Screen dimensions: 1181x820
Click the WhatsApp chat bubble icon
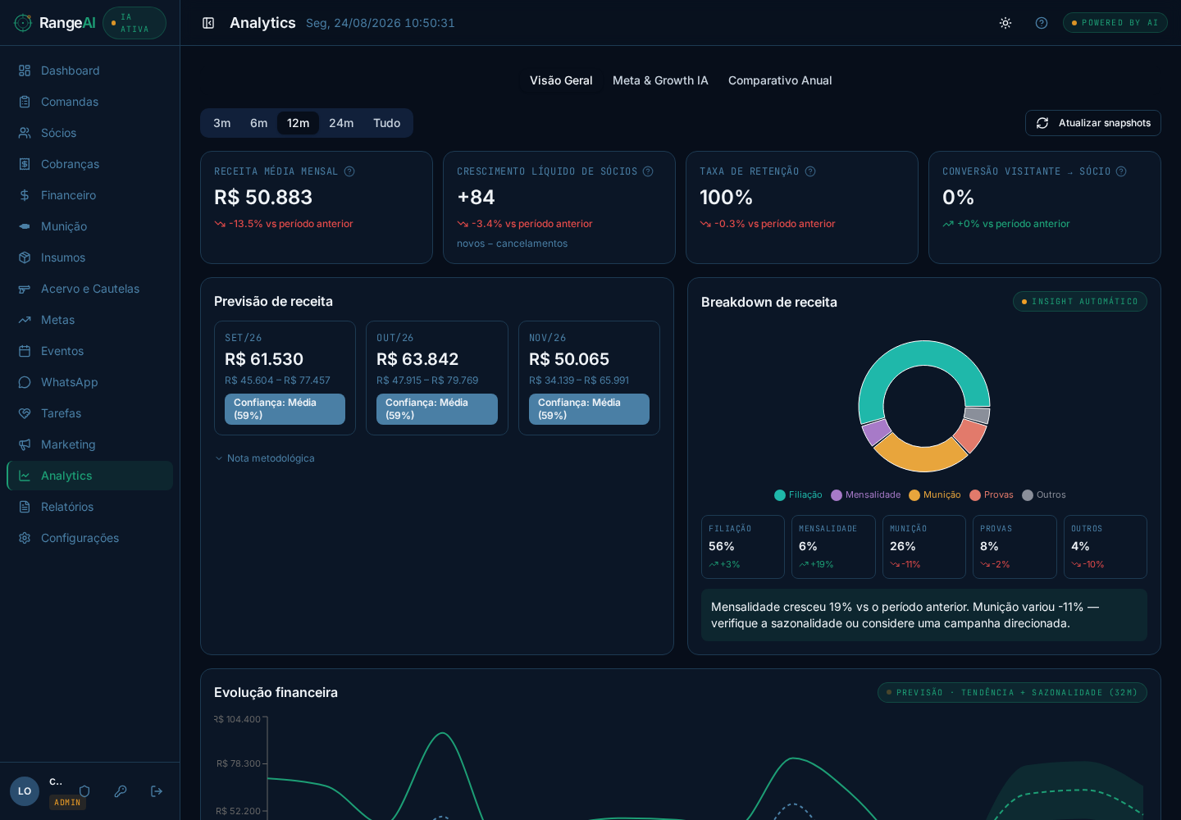tap(25, 382)
